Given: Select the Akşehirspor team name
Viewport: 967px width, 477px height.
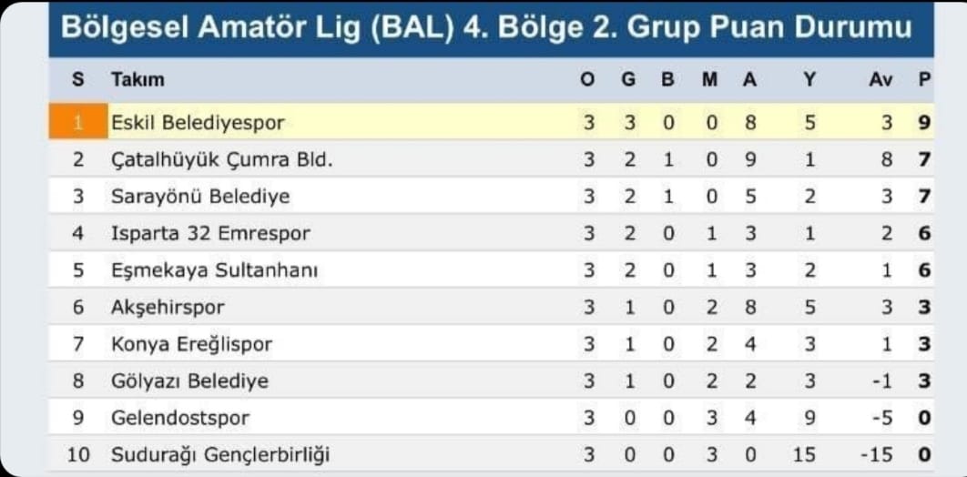Looking at the screenshot, I should tap(168, 307).
